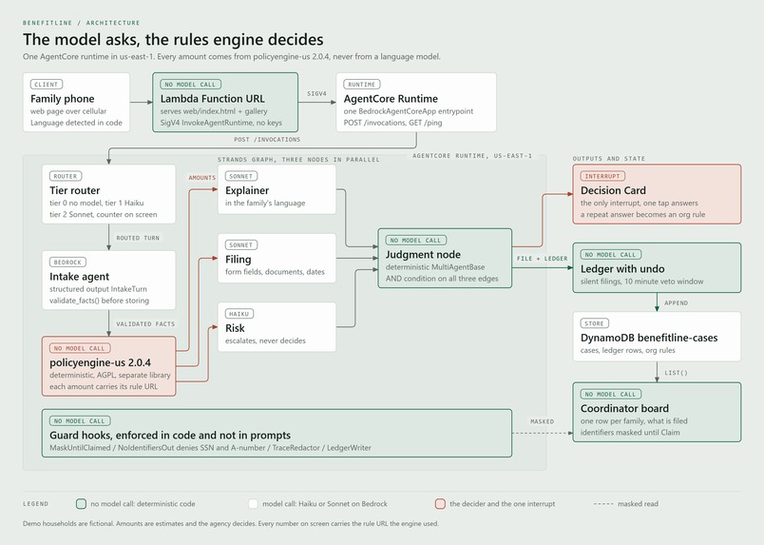This screenshot has width=764, height=545.
Task: Select the Explainer Sonnet node
Action: 277,189
